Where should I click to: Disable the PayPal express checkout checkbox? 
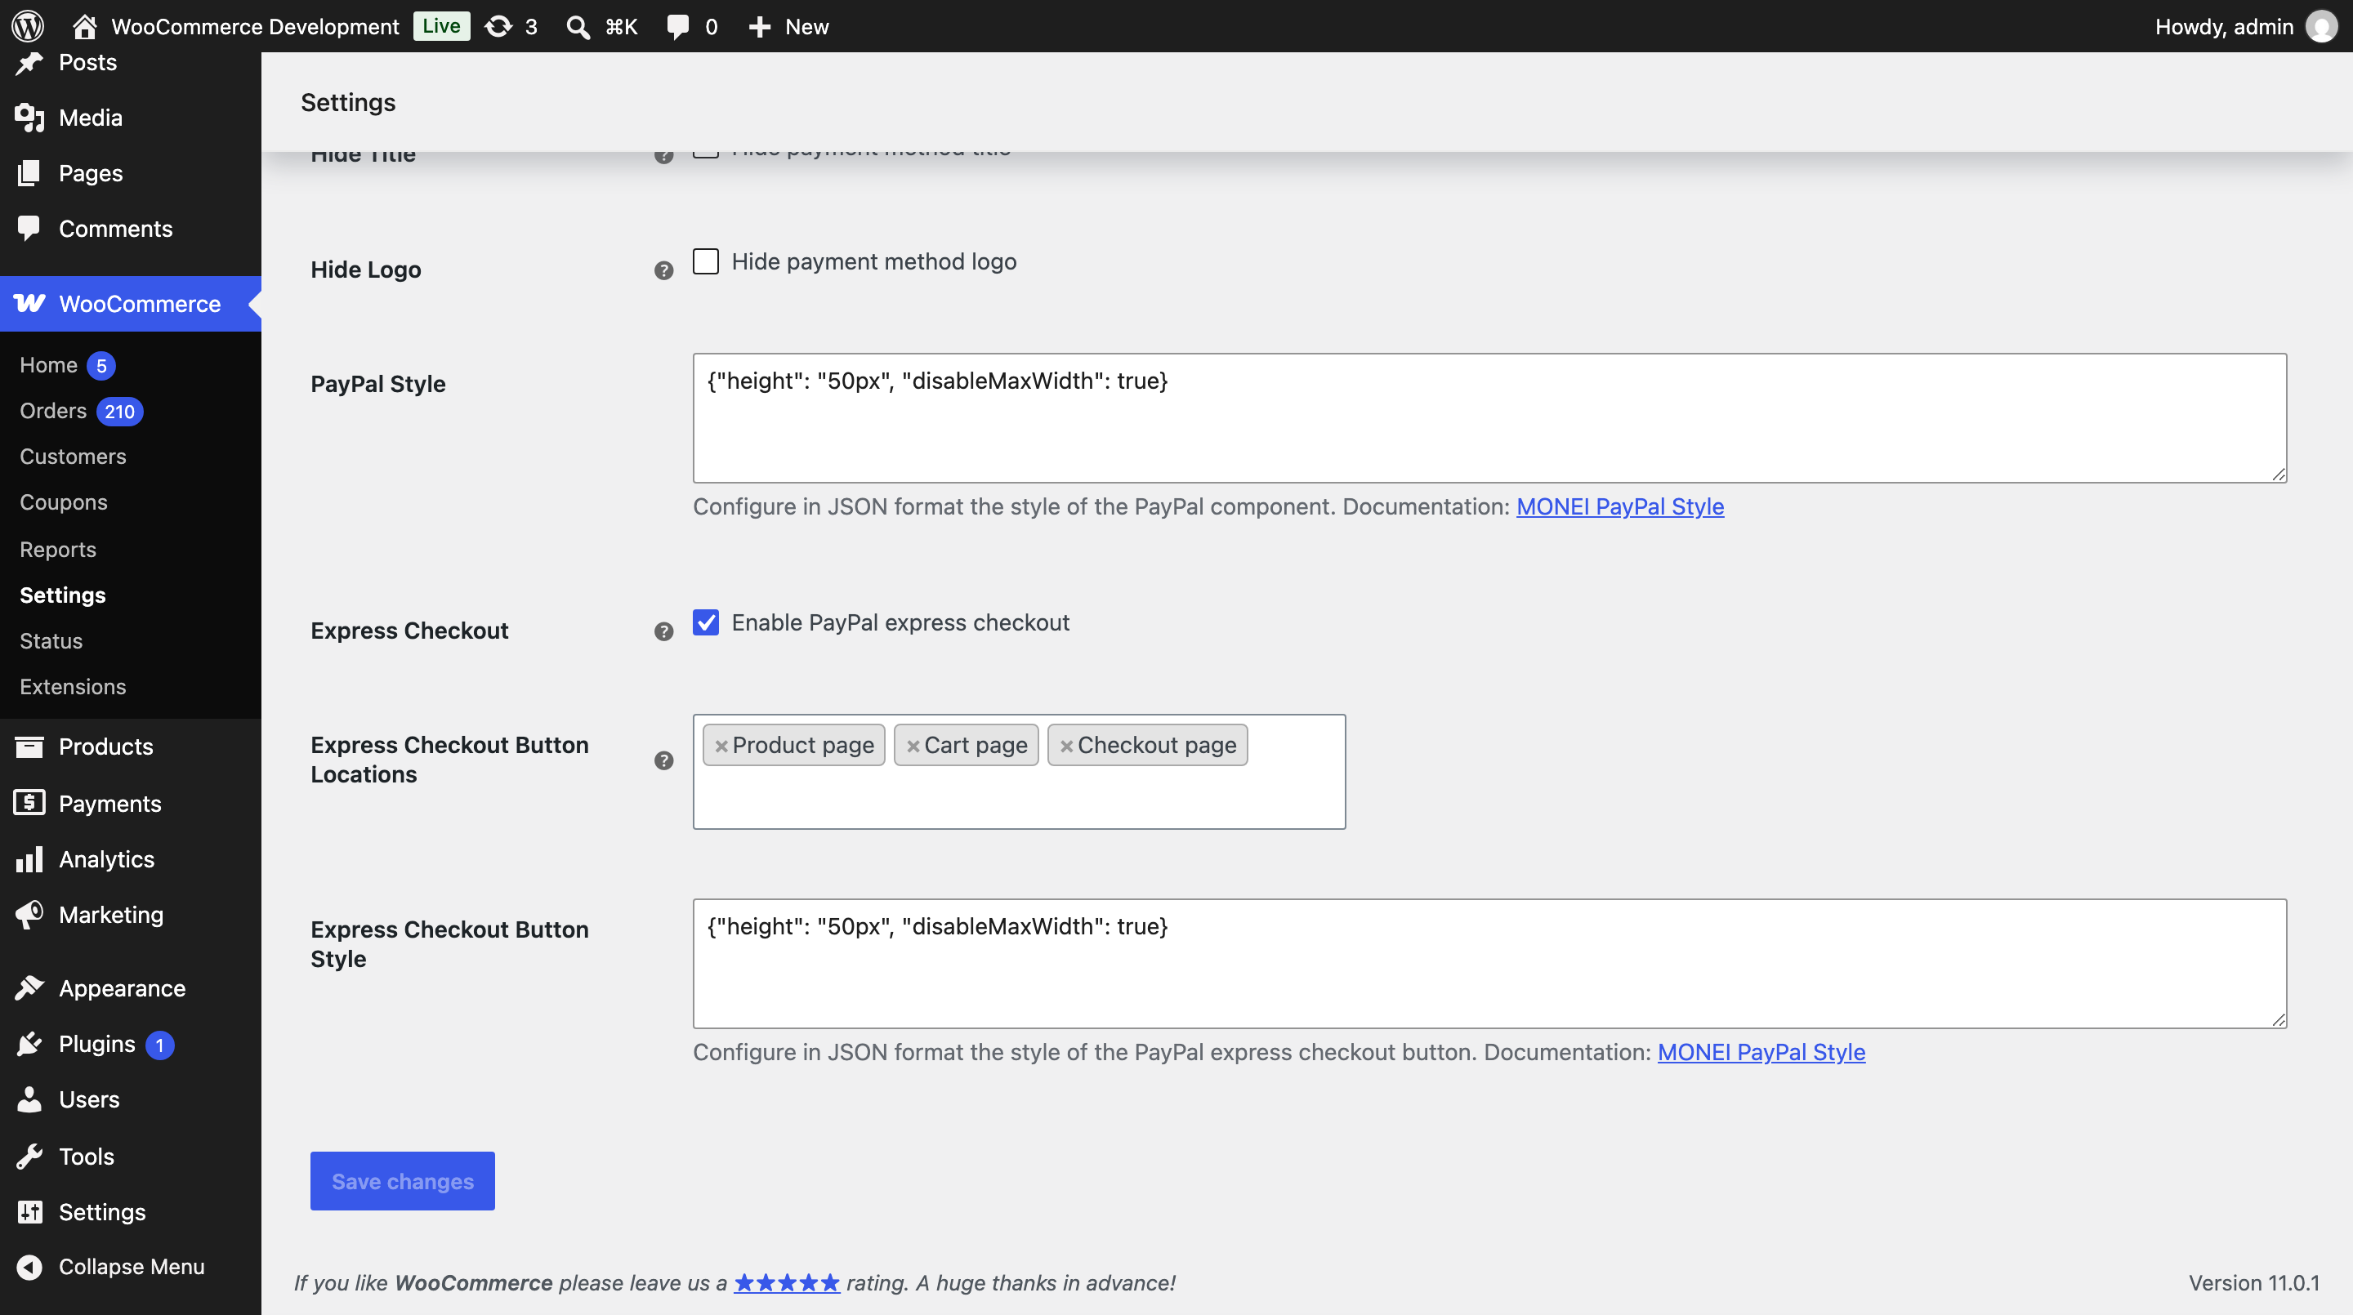click(x=706, y=622)
